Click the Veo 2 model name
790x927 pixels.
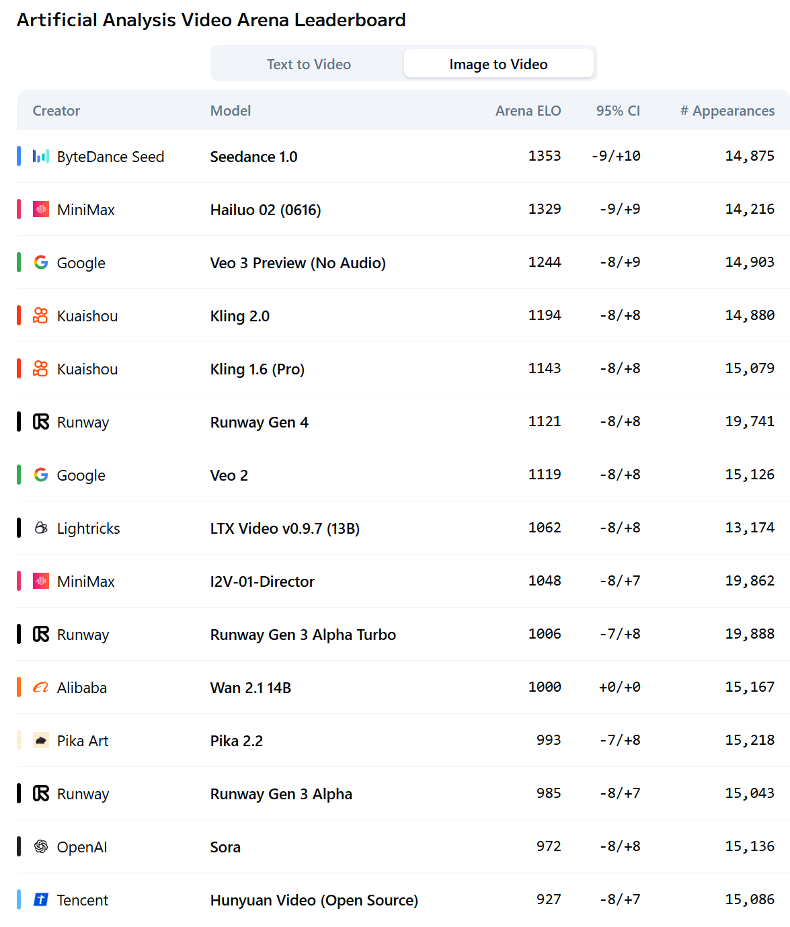tap(229, 475)
